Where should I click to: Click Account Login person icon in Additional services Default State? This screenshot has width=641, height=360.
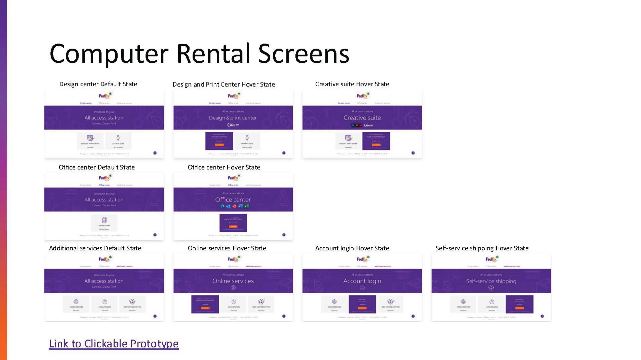tap(105, 302)
